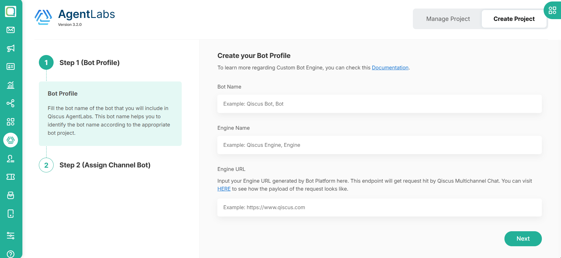The width and height of the screenshot is (561, 258).
Task: Open the Documentation link
Action: coord(390,68)
